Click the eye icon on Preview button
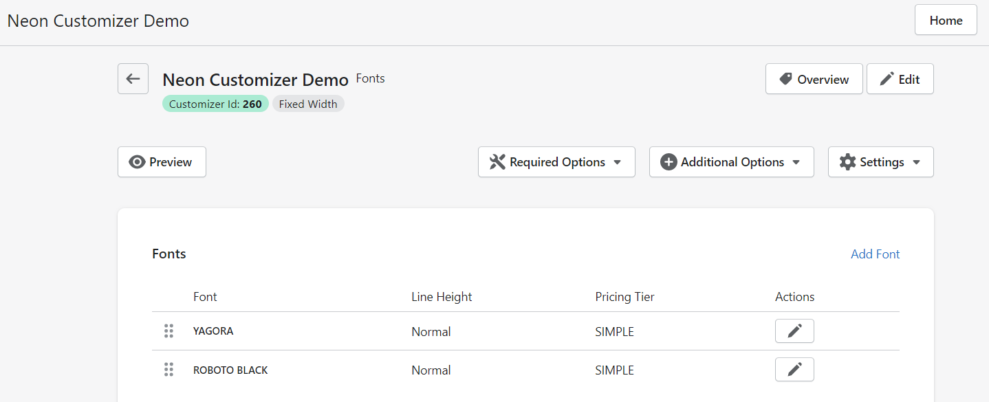989x402 pixels. [137, 162]
